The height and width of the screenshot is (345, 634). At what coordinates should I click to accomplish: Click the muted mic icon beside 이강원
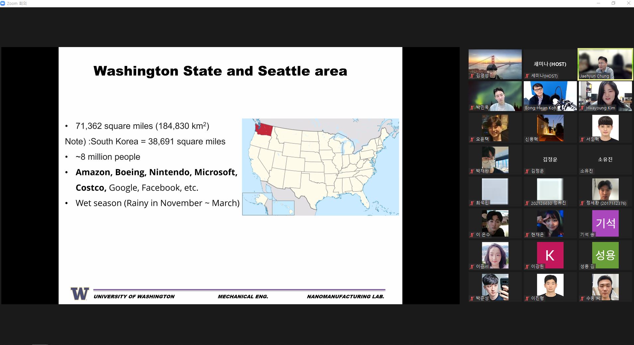(527, 267)
